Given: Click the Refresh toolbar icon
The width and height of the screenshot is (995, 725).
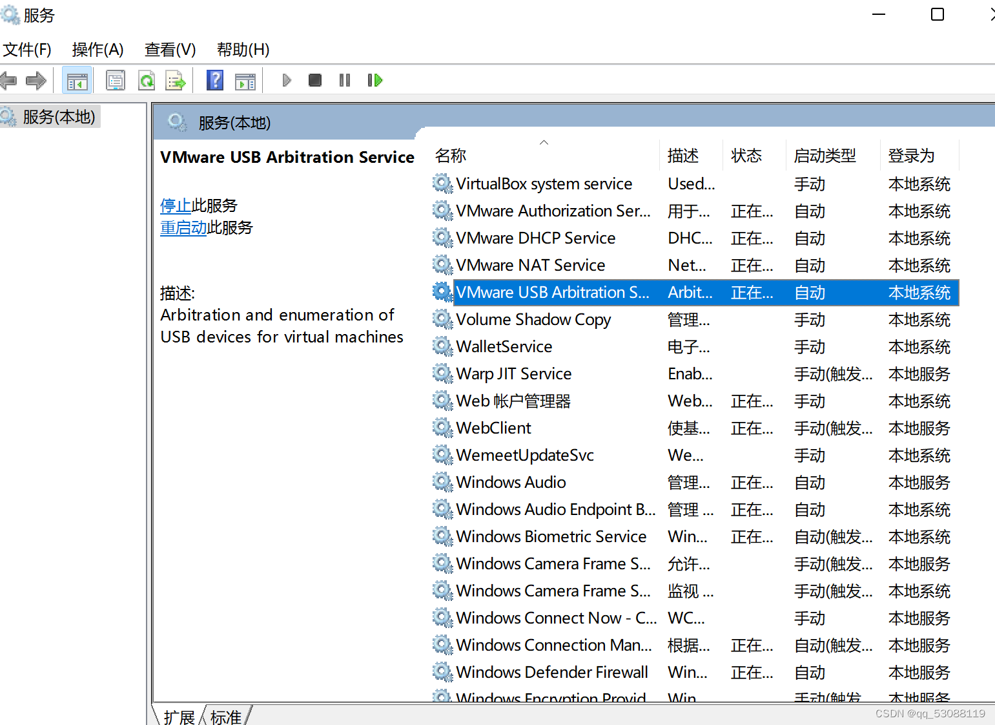Looking at the screenshot, I should pos(147,81).
